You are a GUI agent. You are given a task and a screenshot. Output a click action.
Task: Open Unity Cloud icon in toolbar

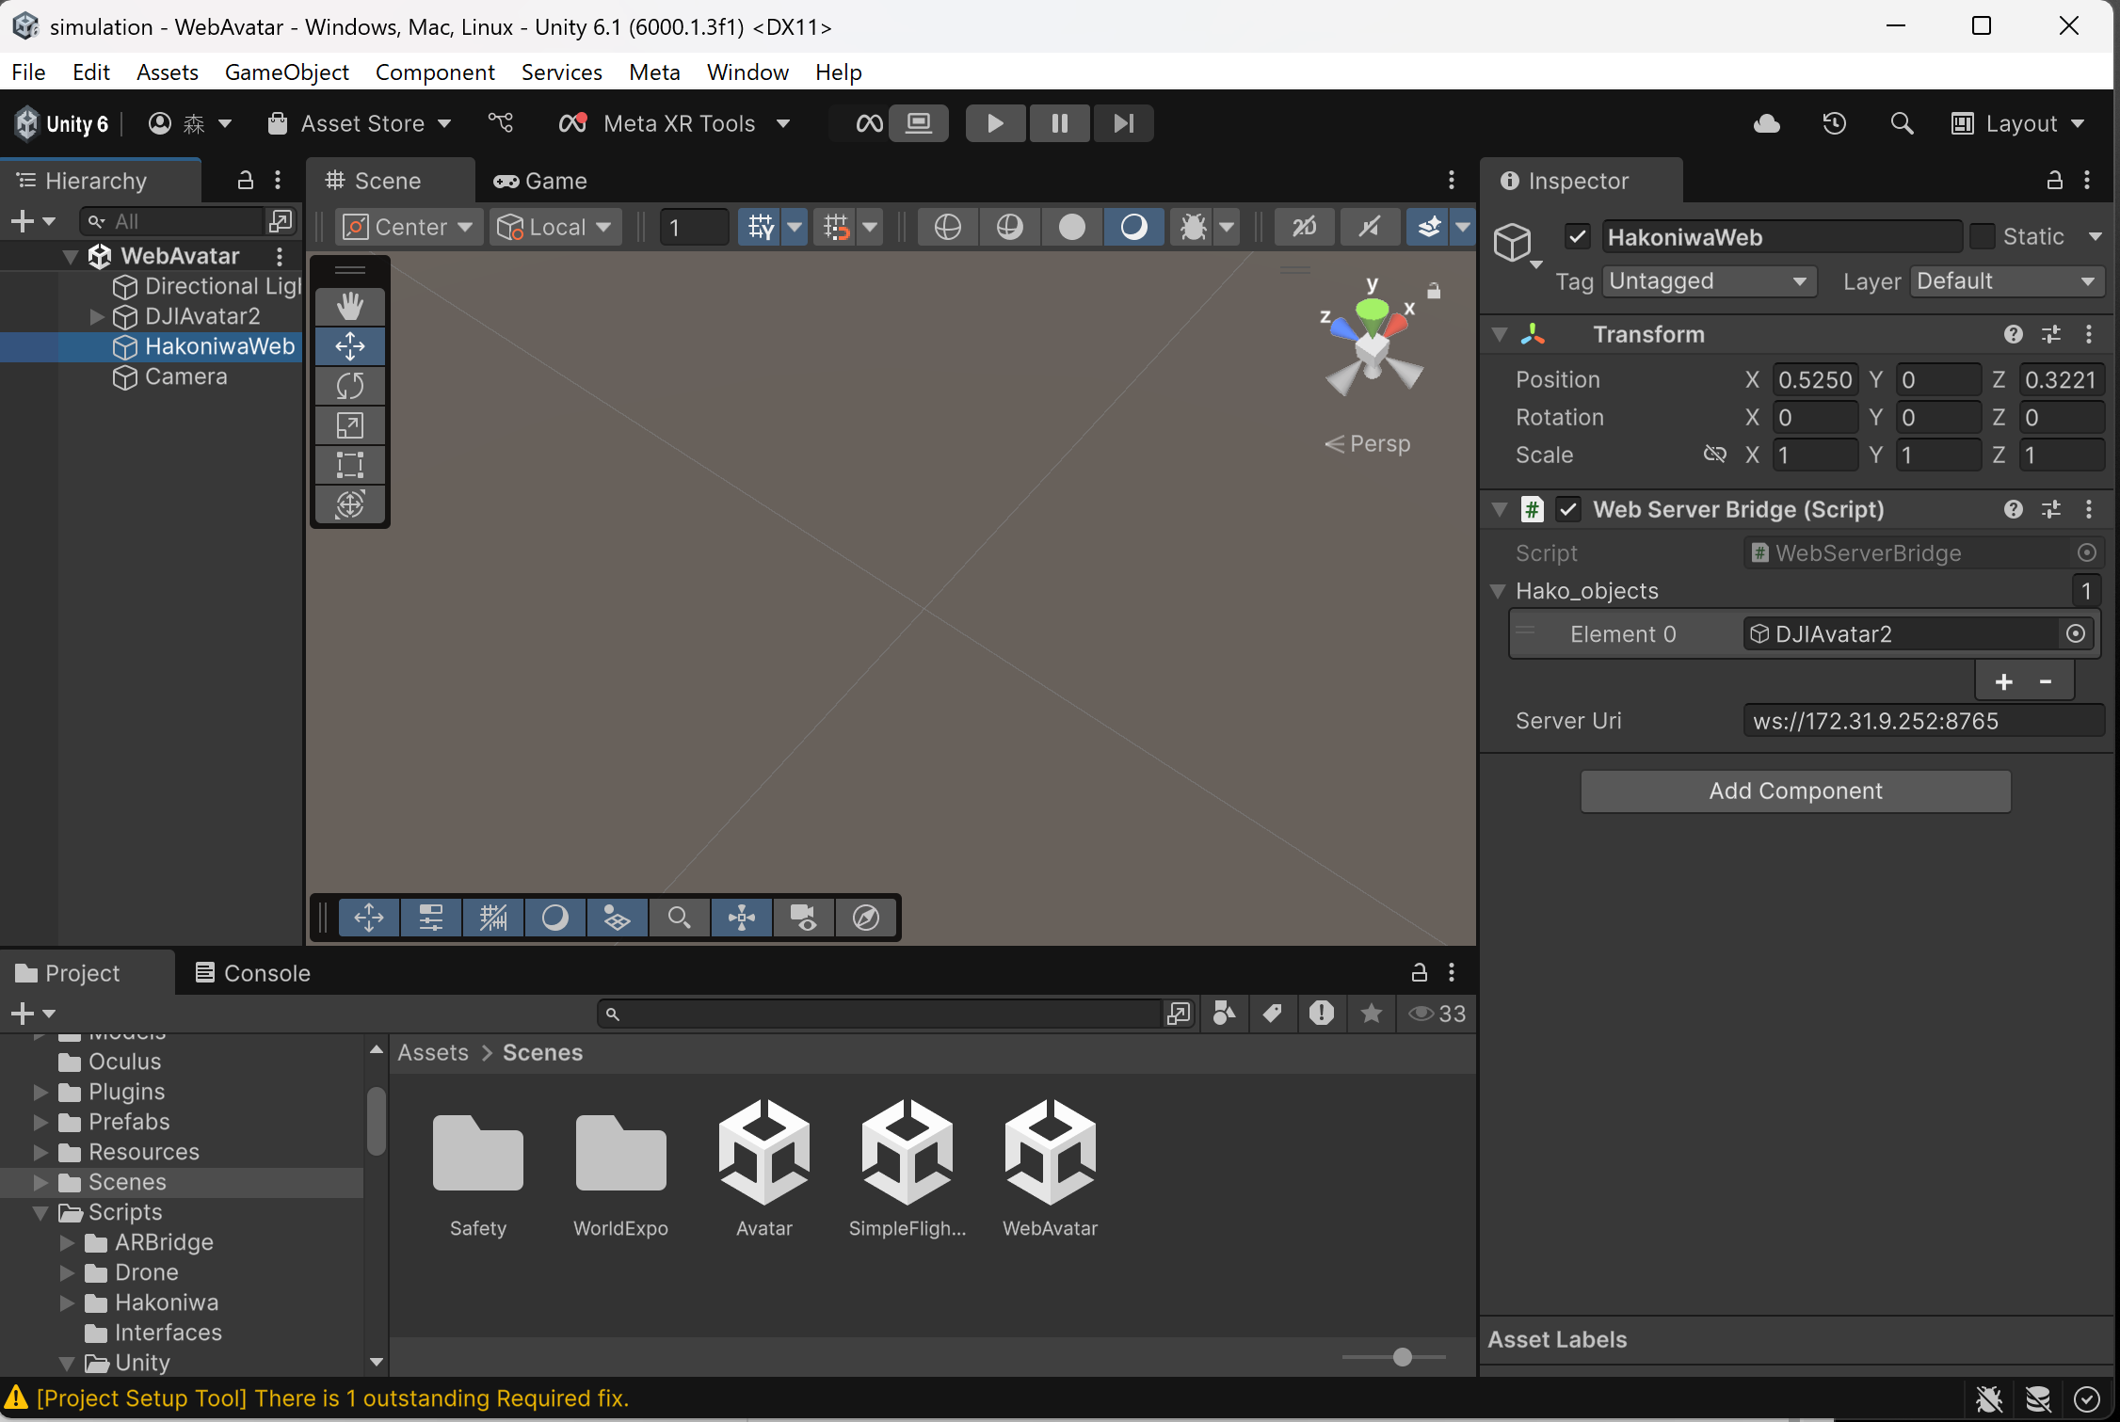(1766, 123)
